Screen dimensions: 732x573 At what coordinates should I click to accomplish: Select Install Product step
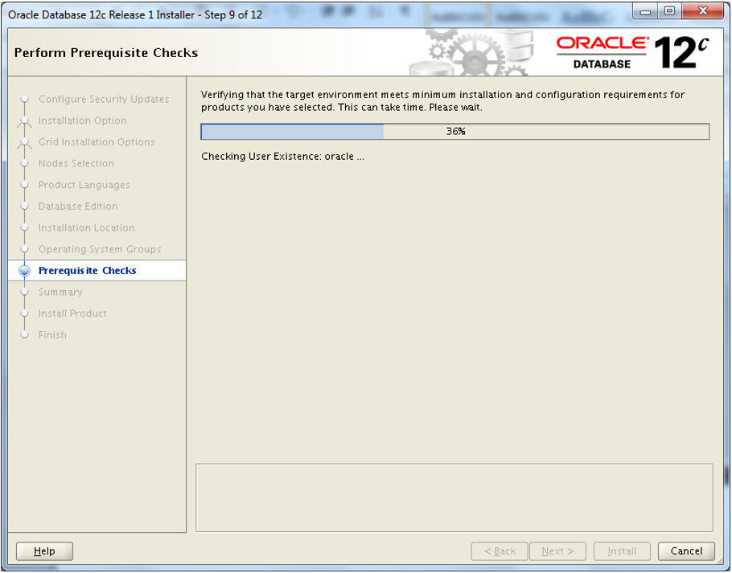pyautogui.click(x=72, y=313)
